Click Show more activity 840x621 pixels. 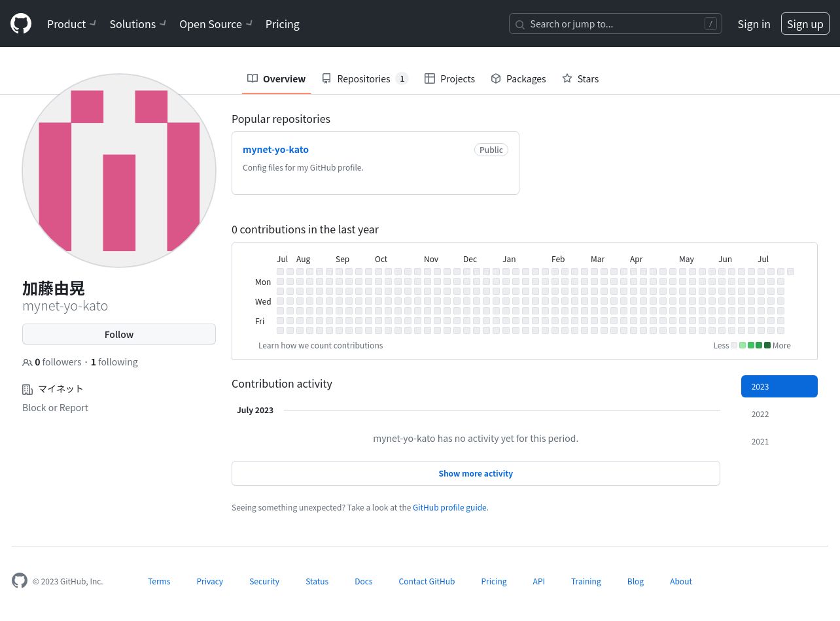click(476, 473)
